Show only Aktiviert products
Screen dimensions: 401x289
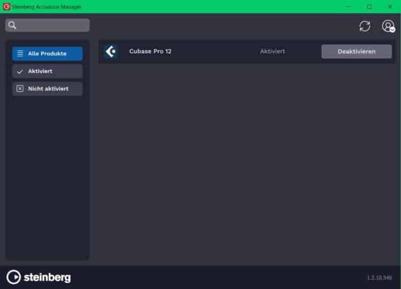47,71
